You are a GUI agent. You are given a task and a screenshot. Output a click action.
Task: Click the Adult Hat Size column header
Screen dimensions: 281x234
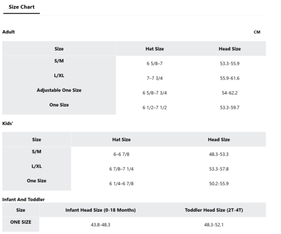click(155, 49)
